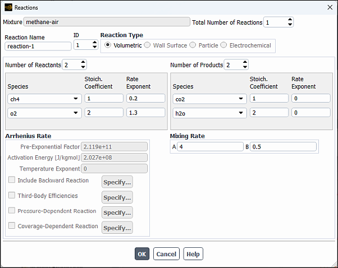Close the Reactions dialog window
This screenshot has width=338, height=268.
pos(328,7)
